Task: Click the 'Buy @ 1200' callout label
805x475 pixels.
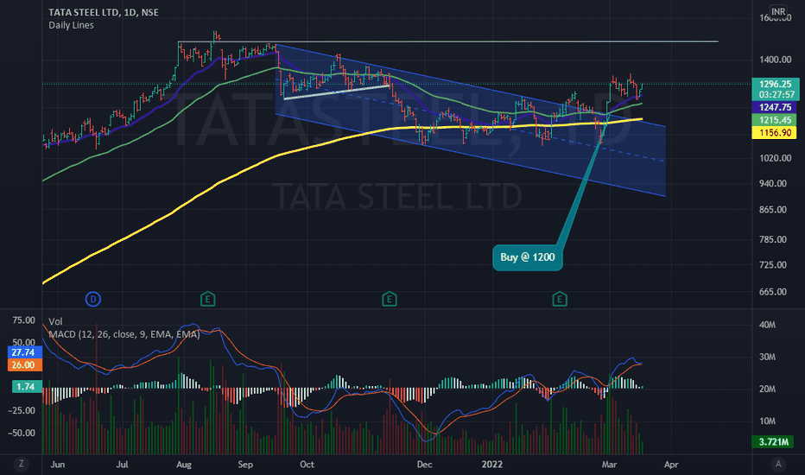Action: 528,257
